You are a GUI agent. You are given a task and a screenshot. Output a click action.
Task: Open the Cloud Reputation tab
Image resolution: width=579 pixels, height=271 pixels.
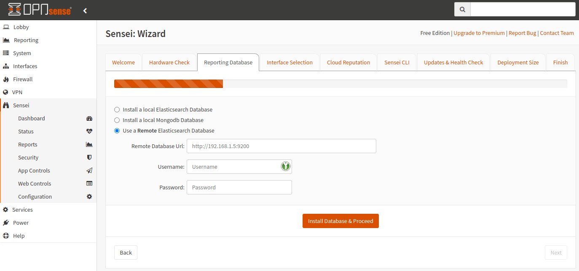click(348, 63)
